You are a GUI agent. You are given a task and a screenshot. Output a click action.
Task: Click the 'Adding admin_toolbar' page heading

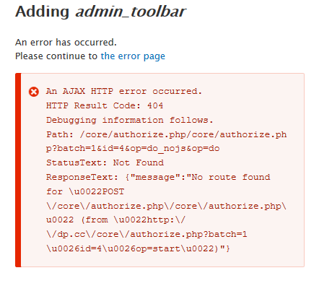100,12
